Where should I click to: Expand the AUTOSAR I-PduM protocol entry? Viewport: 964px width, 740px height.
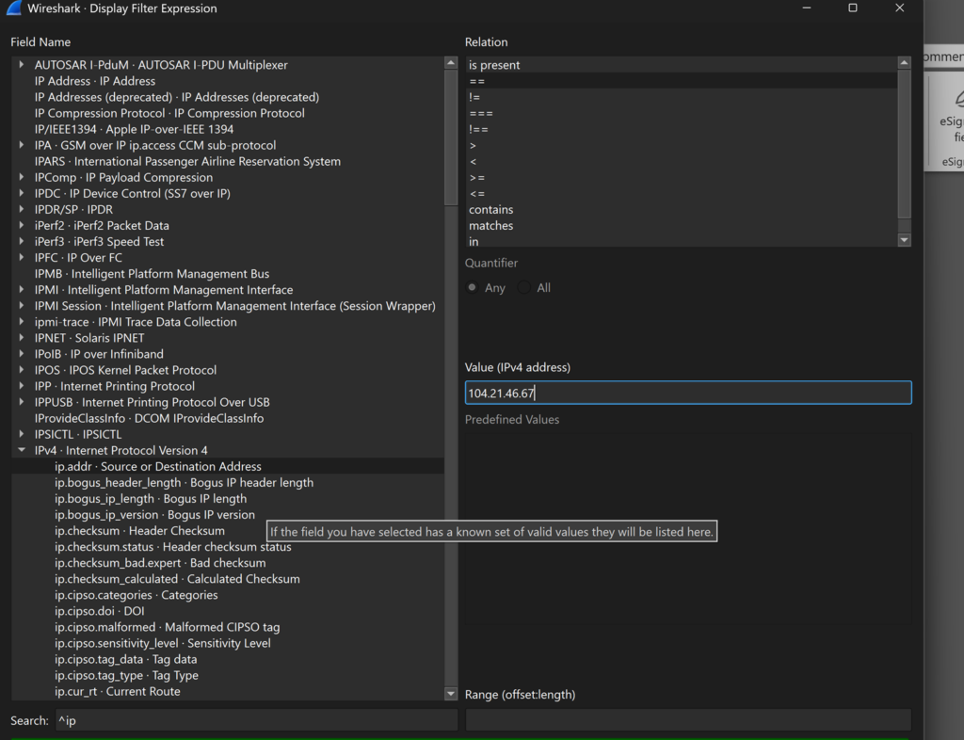point(22,65)
